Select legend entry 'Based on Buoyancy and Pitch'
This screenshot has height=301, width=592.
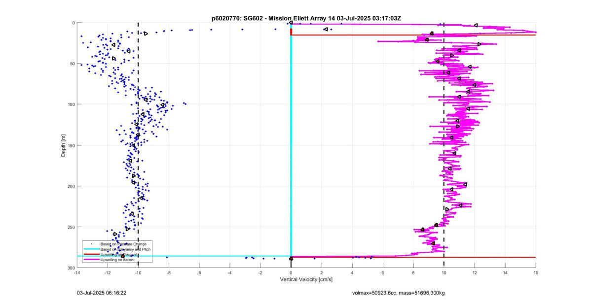(126, 249)
